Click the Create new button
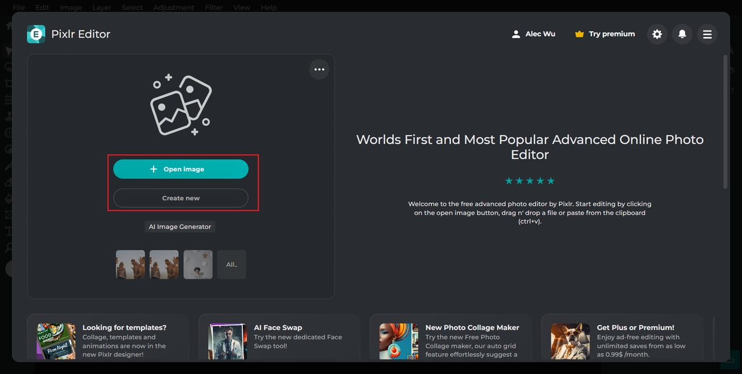The image size is (742, 374). [181, 198]
